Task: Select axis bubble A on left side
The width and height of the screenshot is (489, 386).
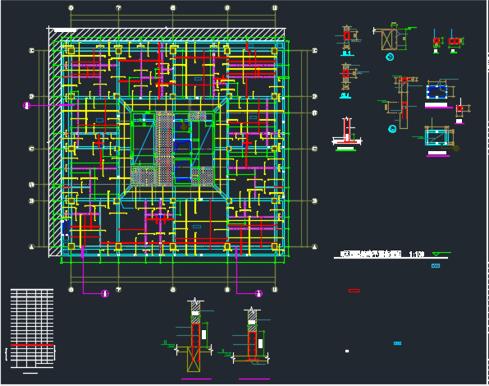Action: coord(31,247)
